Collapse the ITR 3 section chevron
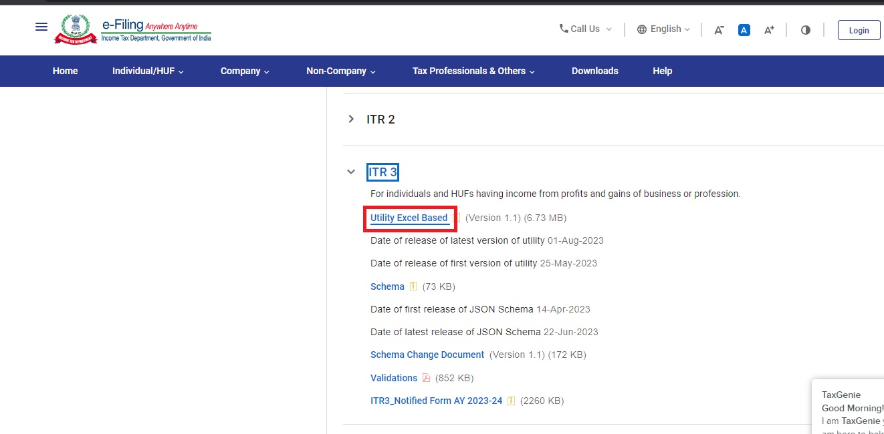 [x=351, y=172]
